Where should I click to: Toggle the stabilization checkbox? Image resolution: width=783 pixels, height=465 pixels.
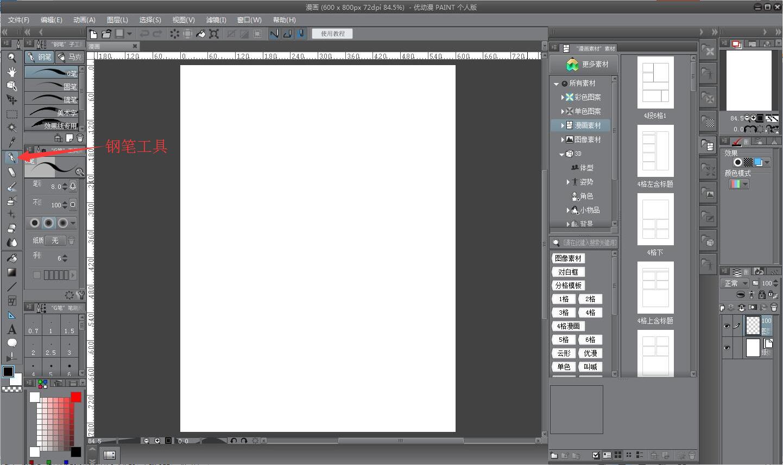click(37, 275)
